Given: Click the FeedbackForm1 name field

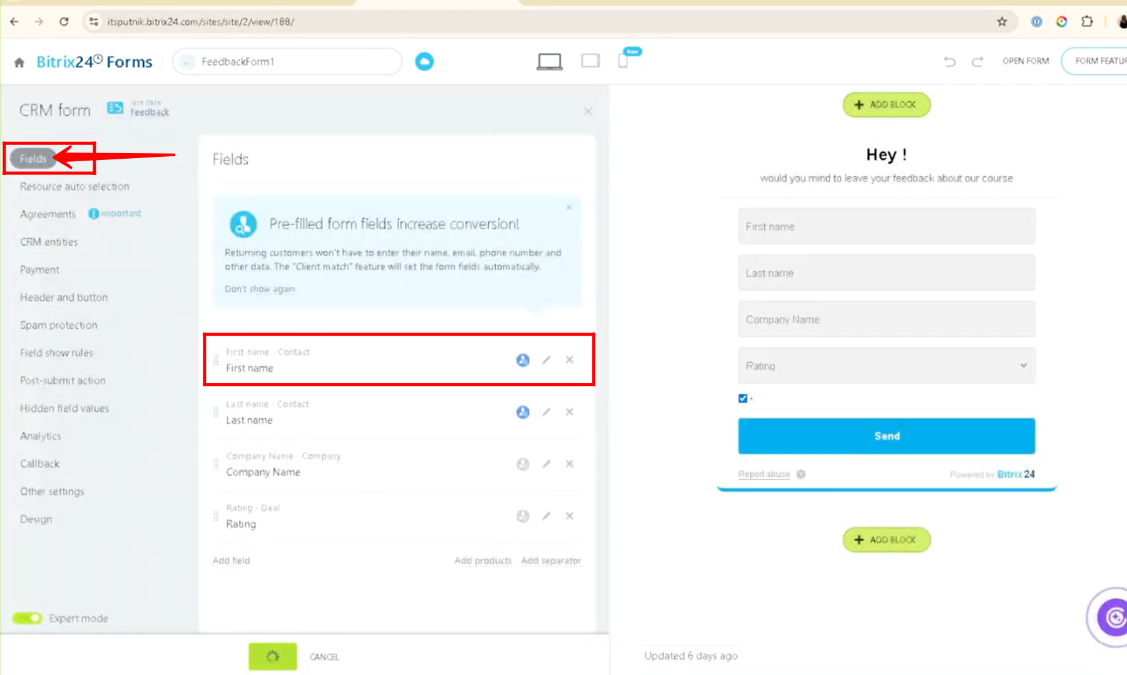Looking at the screenshot, I should [287, 61].
